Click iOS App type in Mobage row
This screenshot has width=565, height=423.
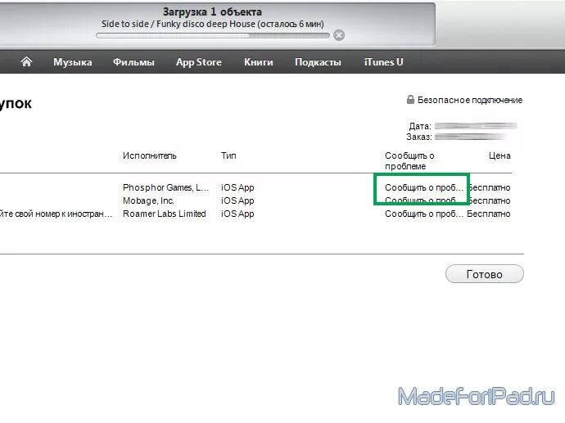pos(237,200)
